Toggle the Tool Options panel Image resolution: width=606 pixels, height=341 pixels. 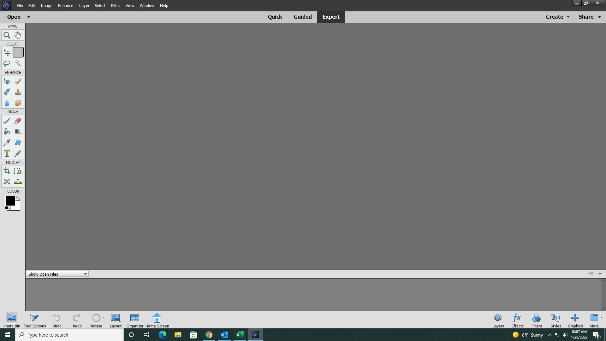click(x=35, y=320)
